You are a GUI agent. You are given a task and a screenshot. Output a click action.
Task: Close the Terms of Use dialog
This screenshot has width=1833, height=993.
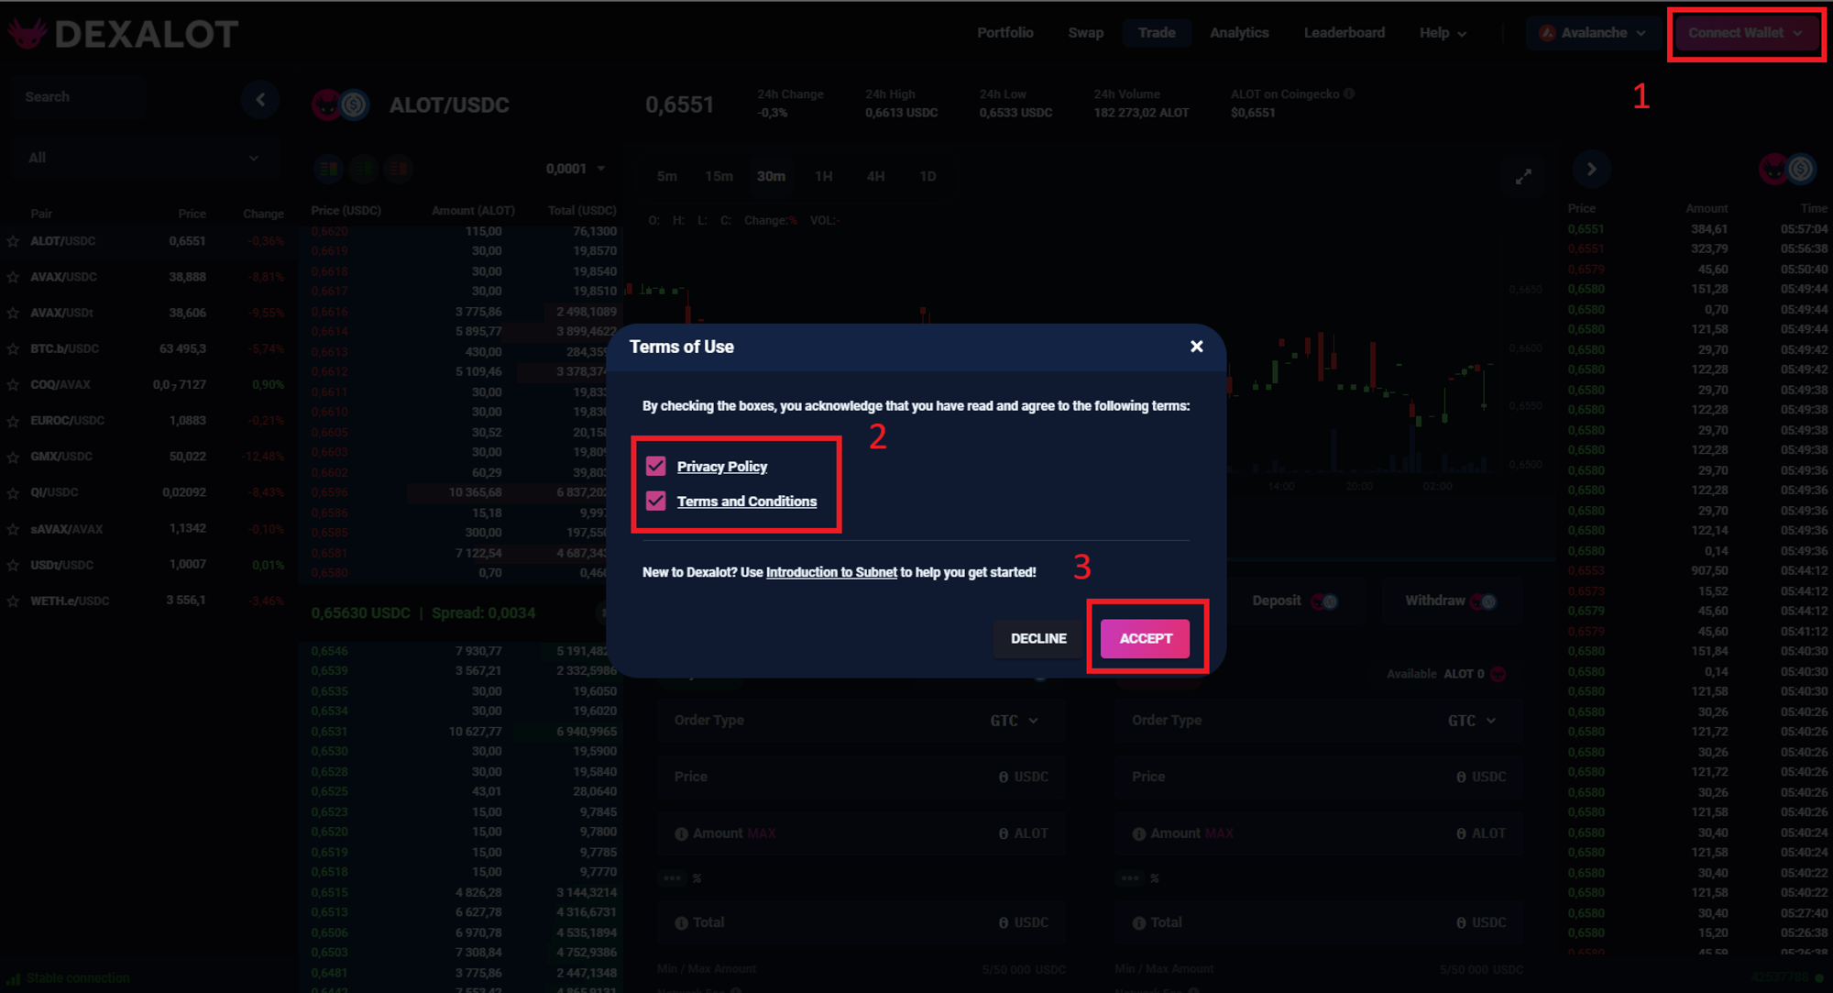click(x=1196, y=347)
